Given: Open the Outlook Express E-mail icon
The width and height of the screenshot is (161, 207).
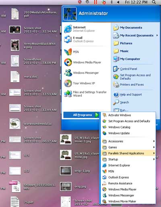Looking at the screenshot, I should coord(68,39).
